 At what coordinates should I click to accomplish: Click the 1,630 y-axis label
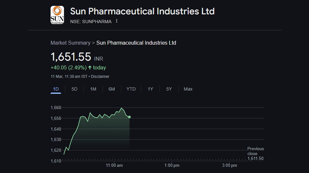(56, 140)
